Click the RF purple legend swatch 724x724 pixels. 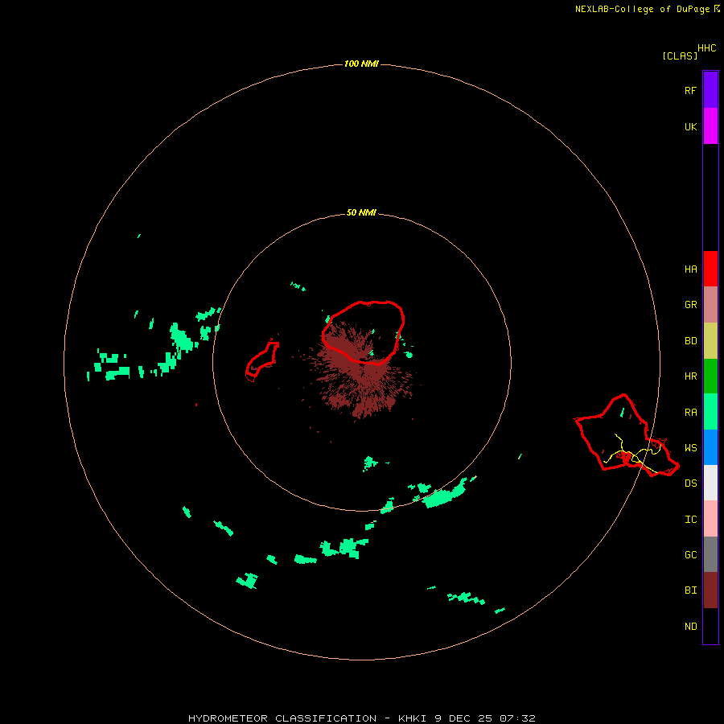[710, 90]
